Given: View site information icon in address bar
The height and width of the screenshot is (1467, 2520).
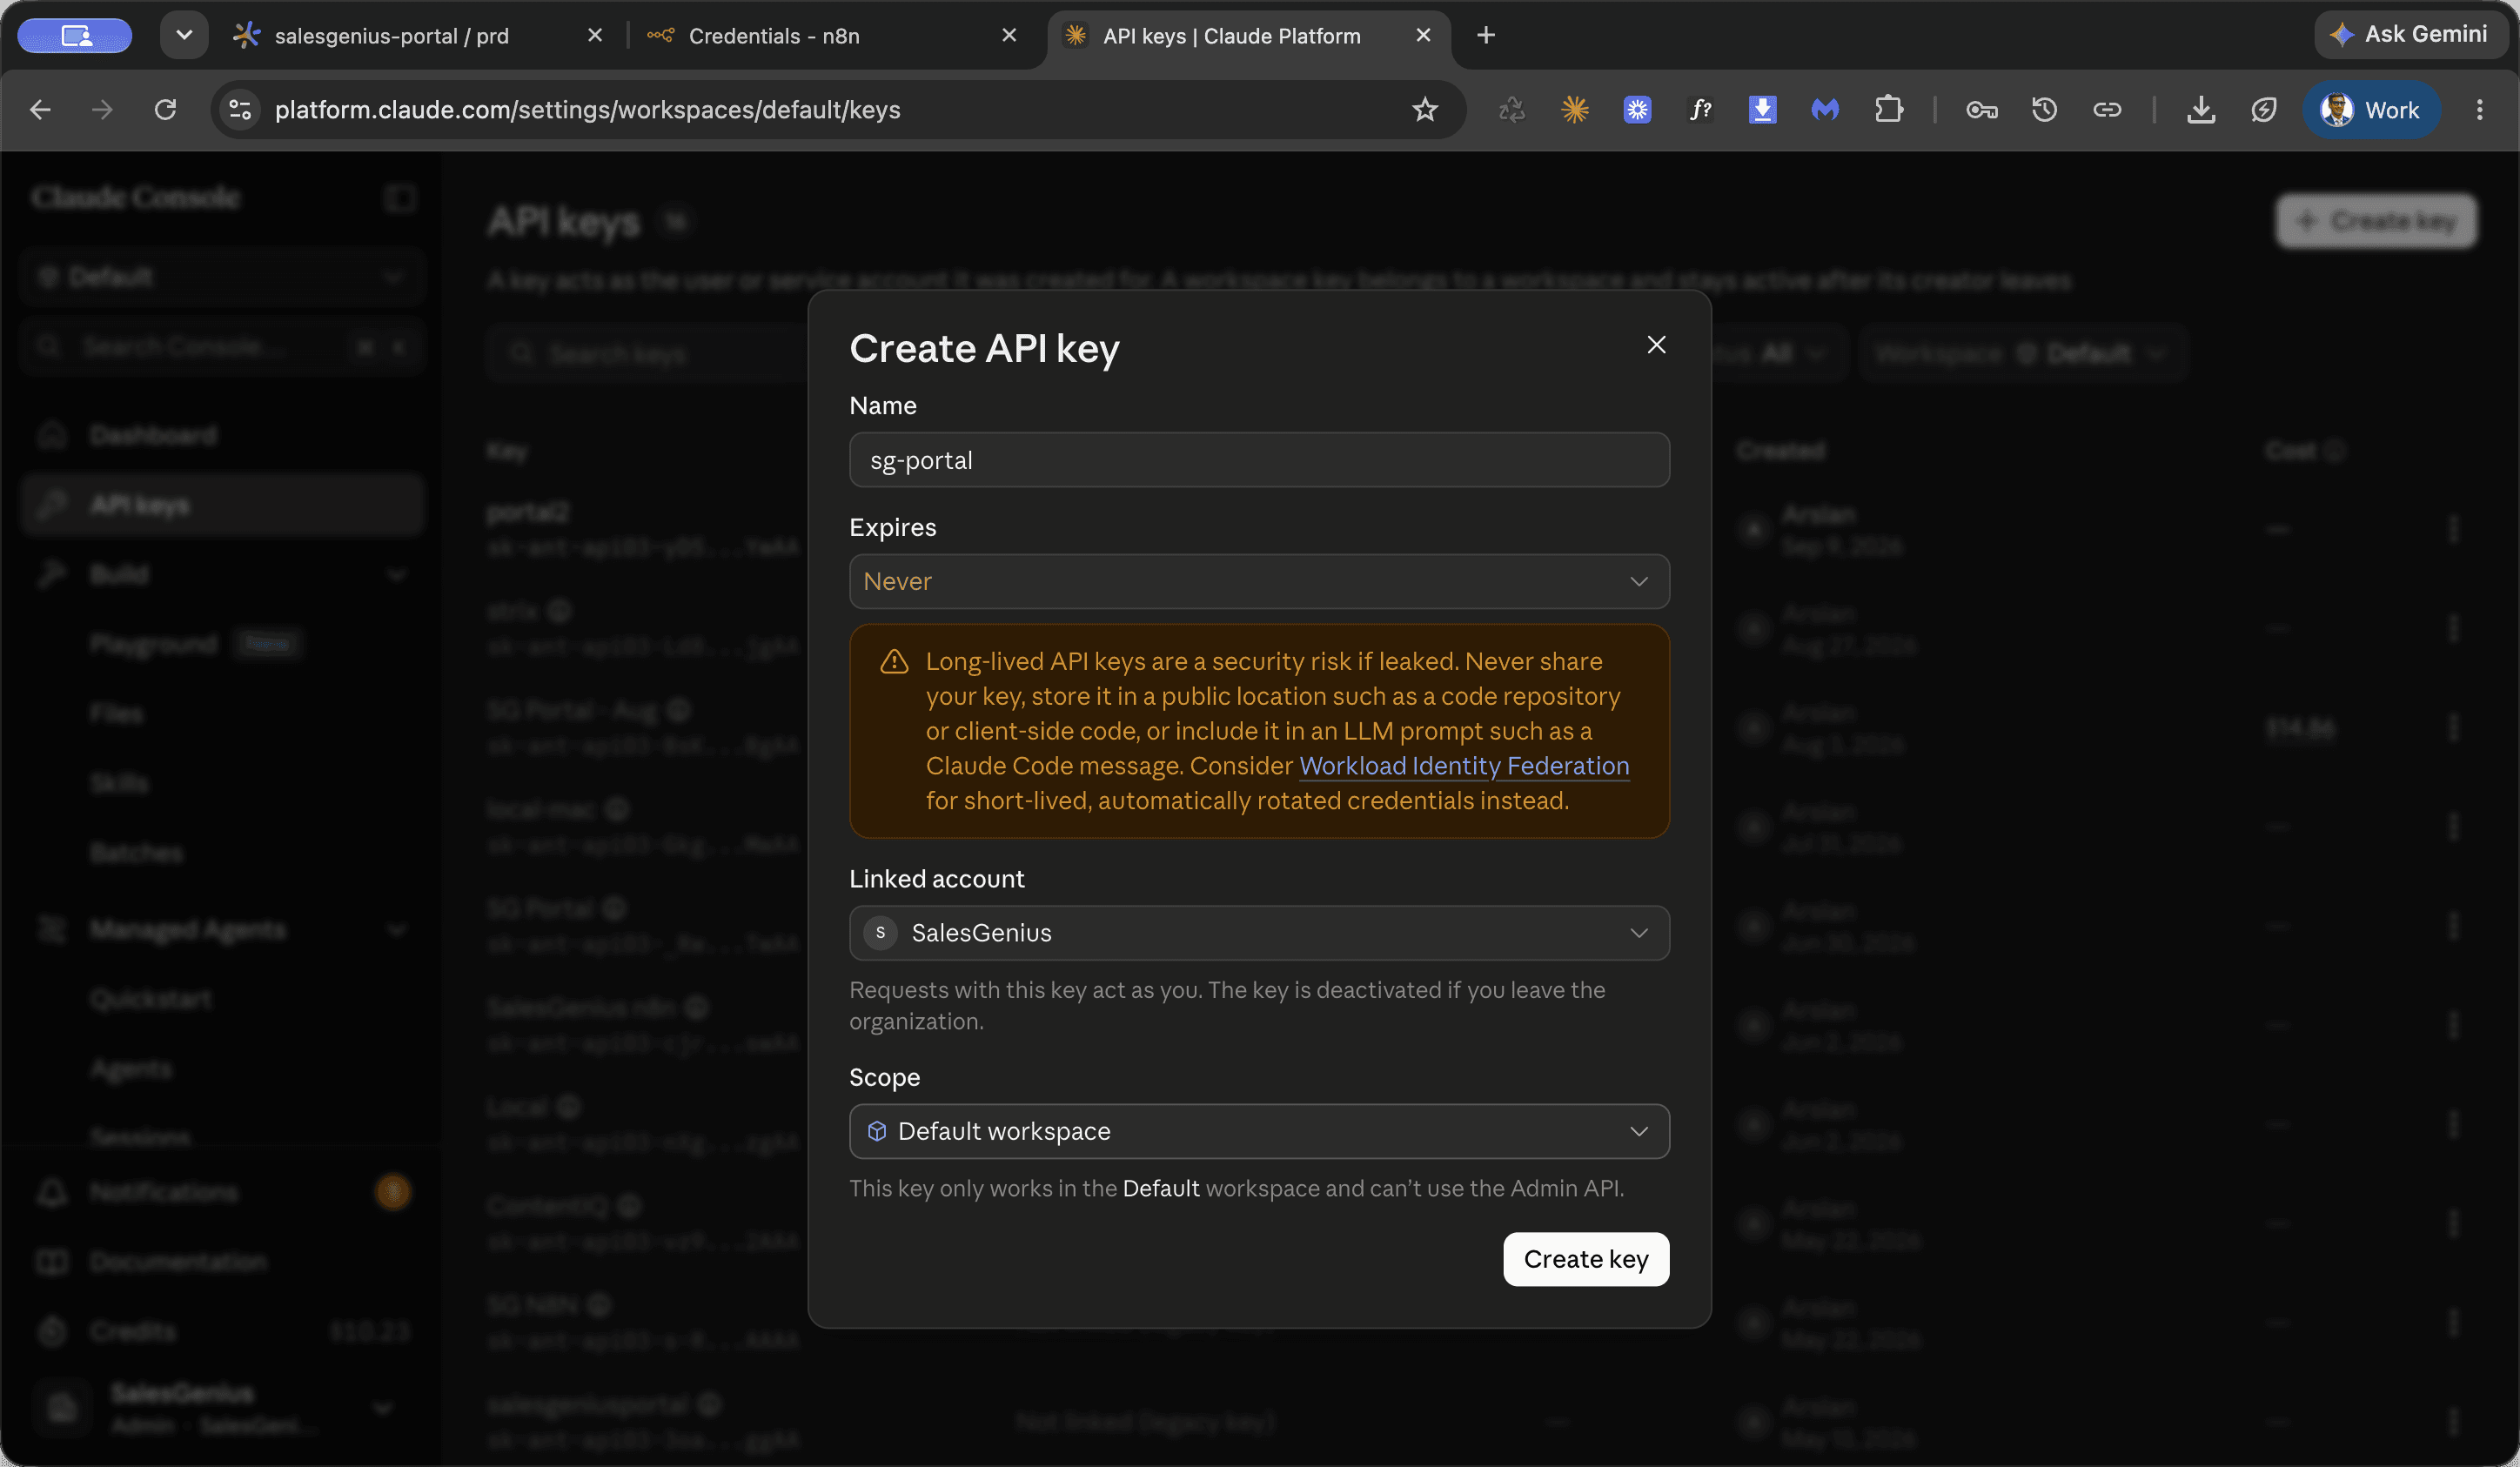Looking at the screenshot, I should coord(239,110).
